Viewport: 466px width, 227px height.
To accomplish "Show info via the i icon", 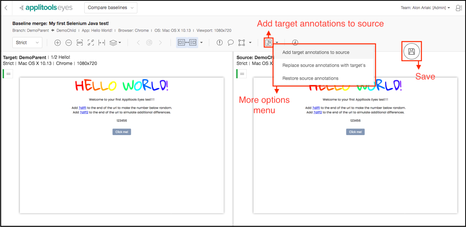I will coord(295,43).
